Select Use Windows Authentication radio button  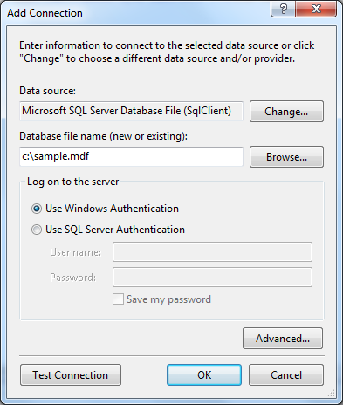point(37,209)
